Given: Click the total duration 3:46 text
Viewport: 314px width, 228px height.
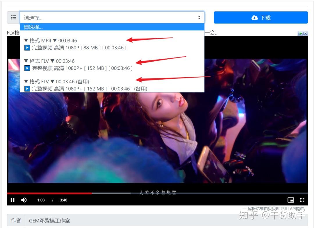Looking at the screenshot, I should [x=63, y=200].
